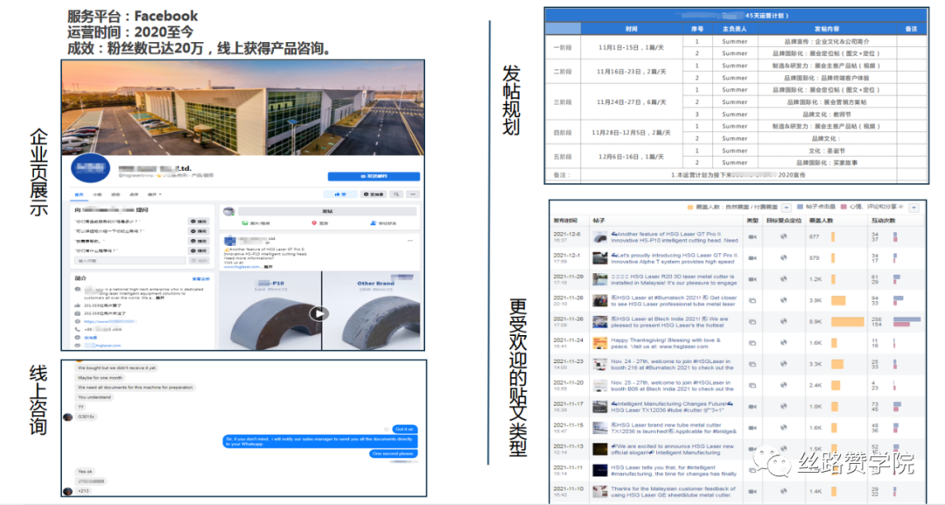The width and height of the screenshot is (945, 505).
Task: Click the globe audience icon for 2021-11-29 post
Action: click(x=783, y=279)
